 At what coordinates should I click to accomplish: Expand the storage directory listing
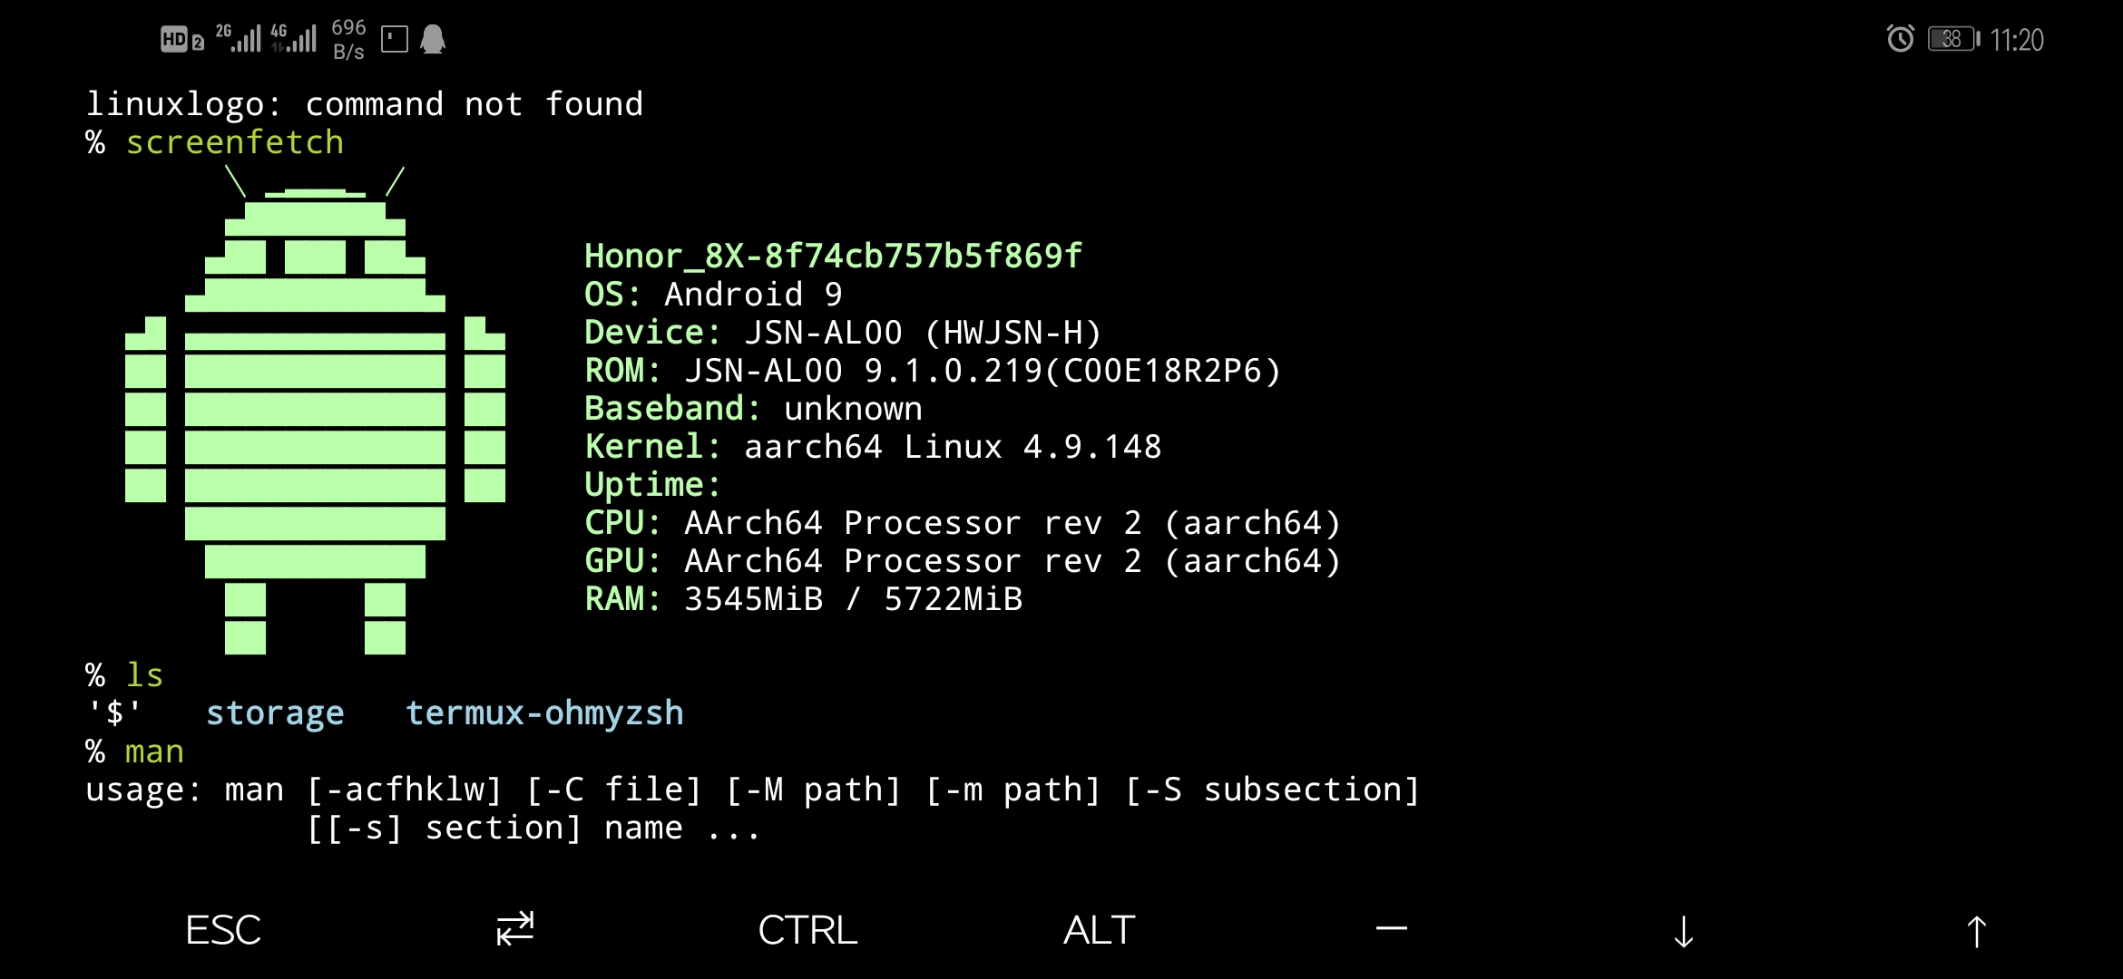(x=275, y=712)
